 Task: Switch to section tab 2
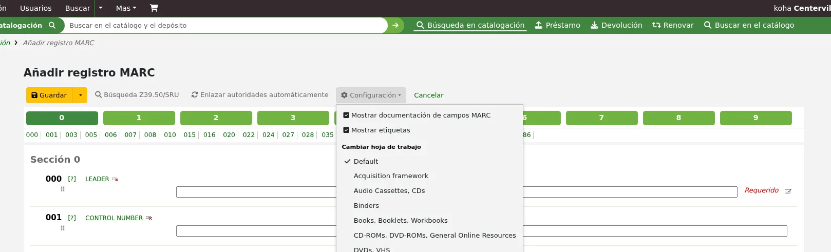click(x=216, y=118)
